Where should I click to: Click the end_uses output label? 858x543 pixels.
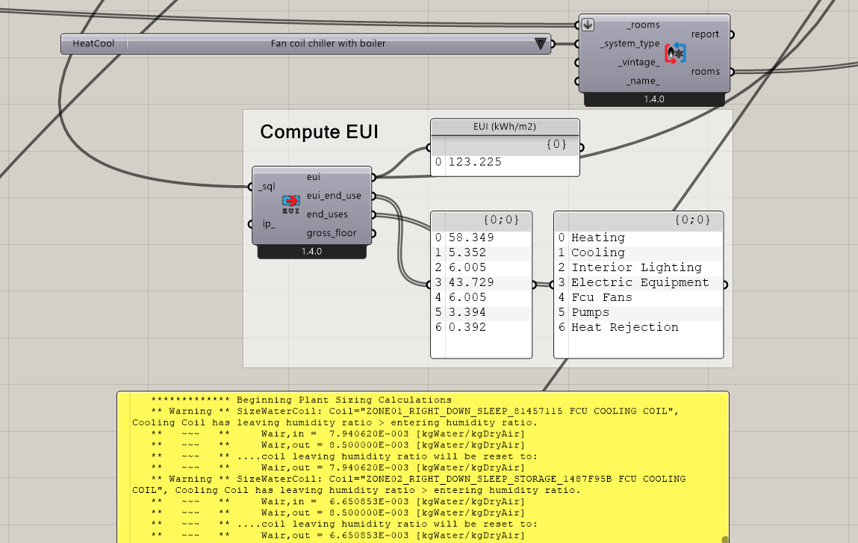pos(327,214)
